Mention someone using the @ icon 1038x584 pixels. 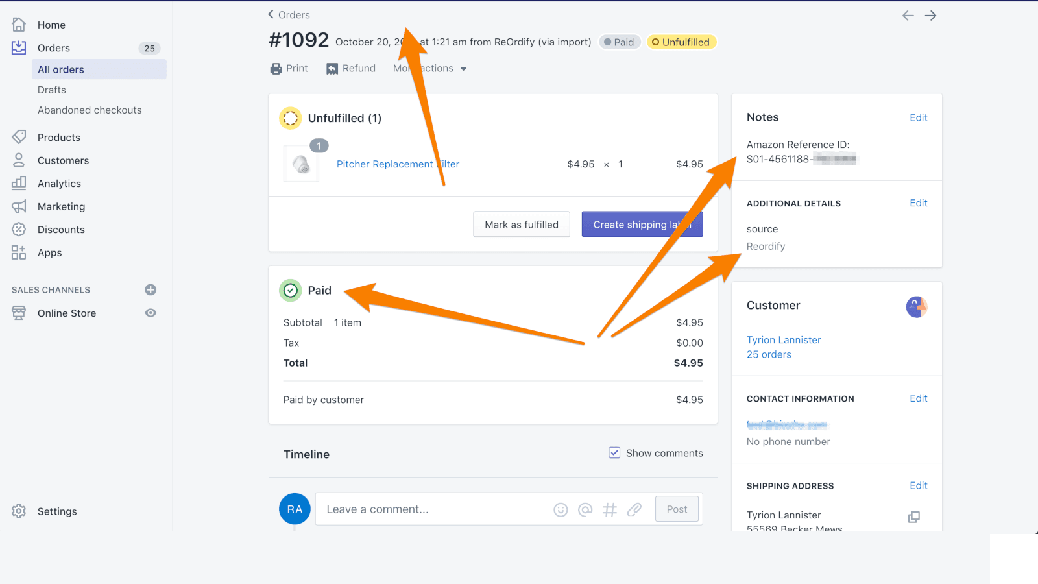[585, 509]
